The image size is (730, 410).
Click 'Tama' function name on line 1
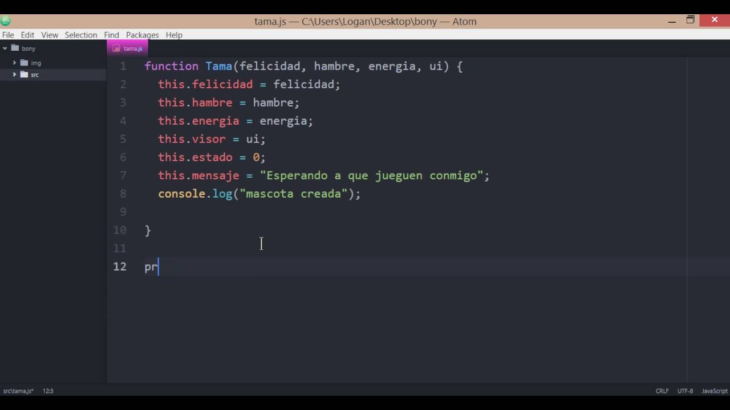click(x=219, y=66)
